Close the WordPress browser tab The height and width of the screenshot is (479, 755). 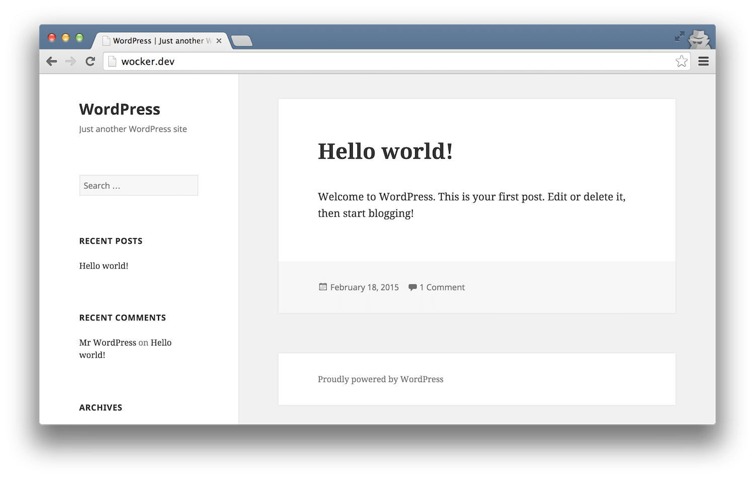(x=219, y=41)
